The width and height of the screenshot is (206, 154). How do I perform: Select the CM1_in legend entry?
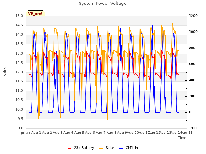[x=129, y=148]
